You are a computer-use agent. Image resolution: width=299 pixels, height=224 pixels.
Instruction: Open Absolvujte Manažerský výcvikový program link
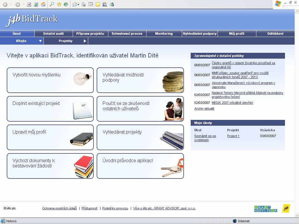pos(244,85)
